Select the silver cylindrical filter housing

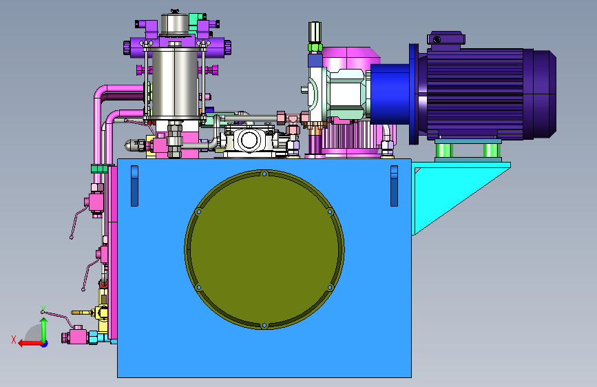175,82
